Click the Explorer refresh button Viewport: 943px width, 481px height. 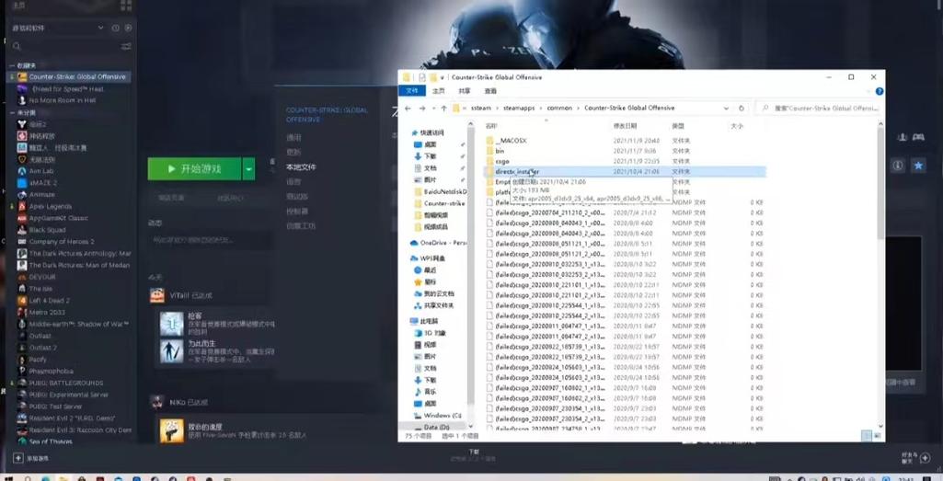click(x=741, y=109)
